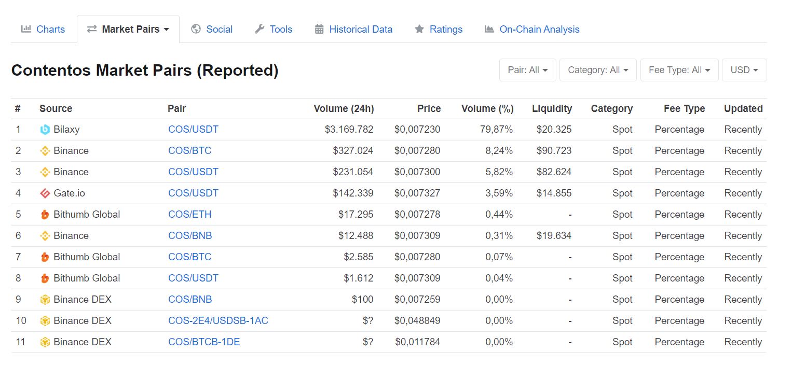Image resolution: width=792 pixels, height=366 pixels.
Task: Change currency with the USD dropdown
Action: pos(744,70)
